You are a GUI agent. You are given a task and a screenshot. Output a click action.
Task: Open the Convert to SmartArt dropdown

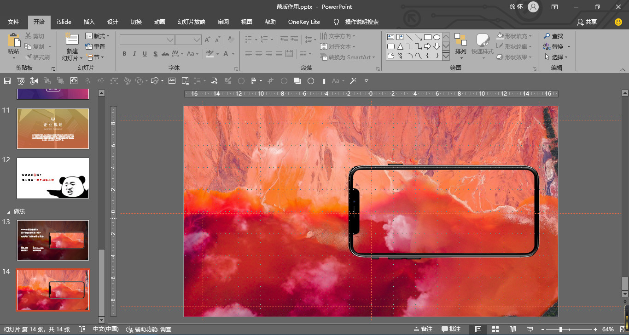(x=348, y=57)
